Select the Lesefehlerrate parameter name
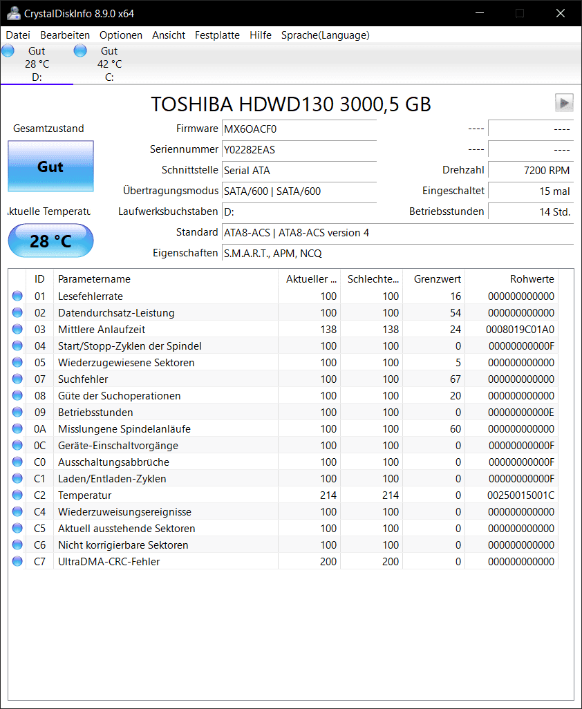 pyautogui.click(x=91, y=296)
